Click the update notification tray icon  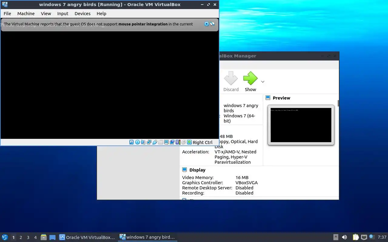(372, 237)
